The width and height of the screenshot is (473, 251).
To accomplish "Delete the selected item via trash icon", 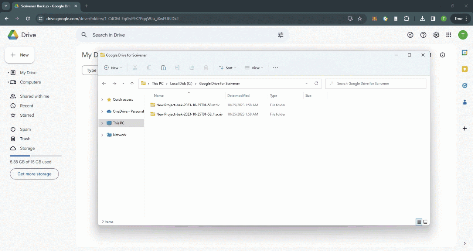I will coord(206,68).
